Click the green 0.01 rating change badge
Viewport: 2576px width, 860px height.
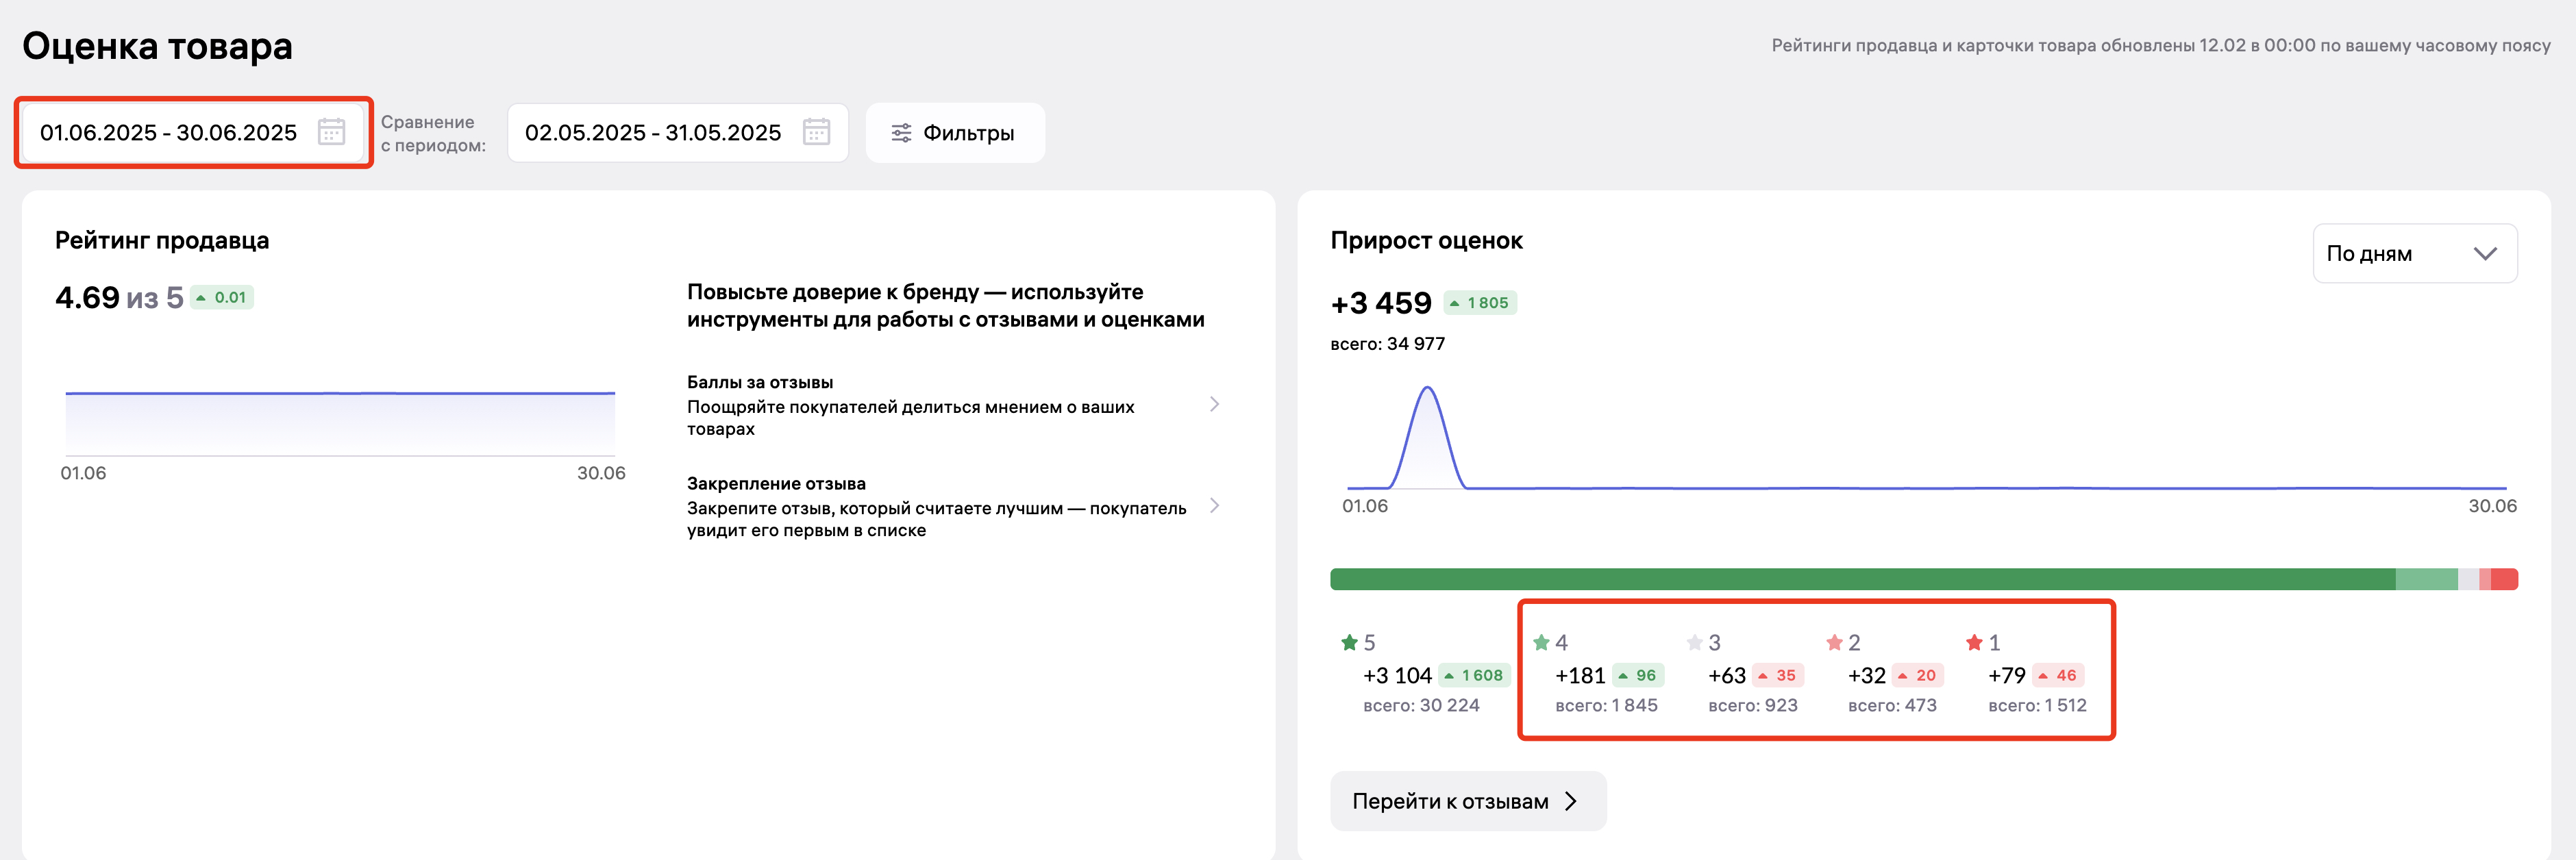point(222,297)
